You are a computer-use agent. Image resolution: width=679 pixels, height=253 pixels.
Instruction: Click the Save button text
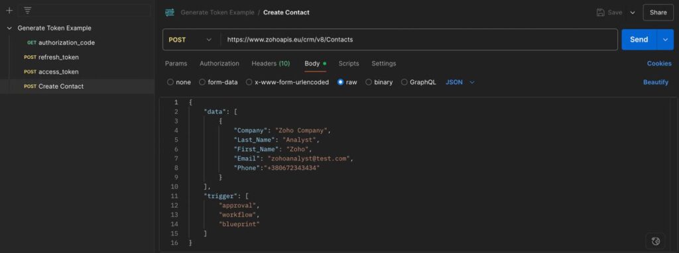[615, 13]
